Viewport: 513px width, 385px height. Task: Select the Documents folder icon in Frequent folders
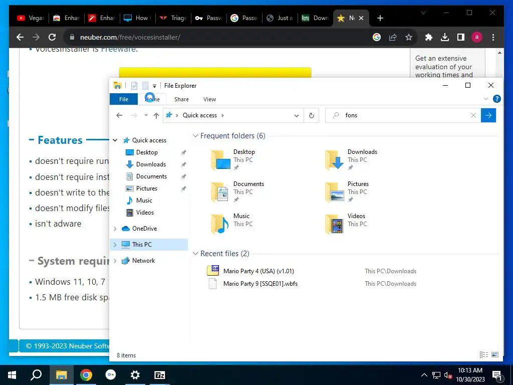click(x=220, y=192)
